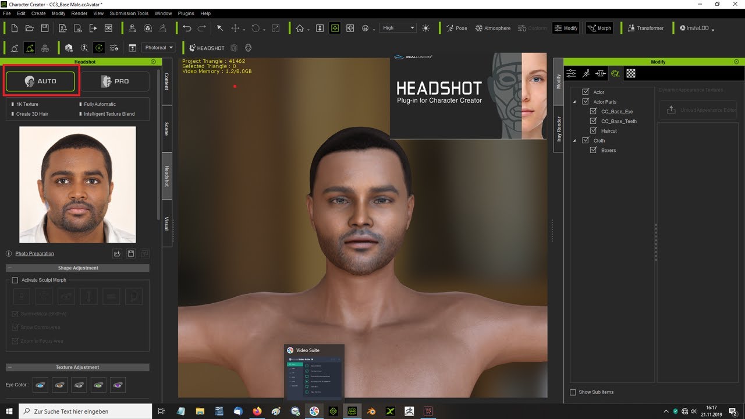Image resolution: width=745 pixels, height=419 pixels.
Task: Click the source photo thumbnail
Action: pyautogui.click(x=77, y=184)
